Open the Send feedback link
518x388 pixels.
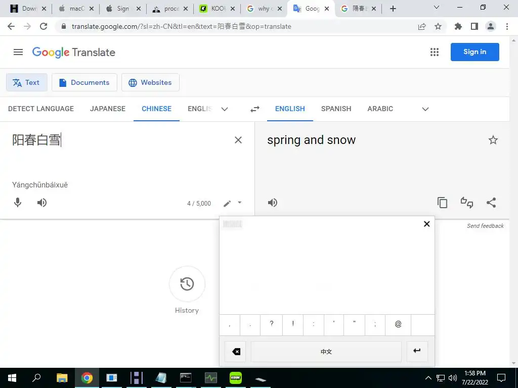pyautogui.click(x=485, y=226)
